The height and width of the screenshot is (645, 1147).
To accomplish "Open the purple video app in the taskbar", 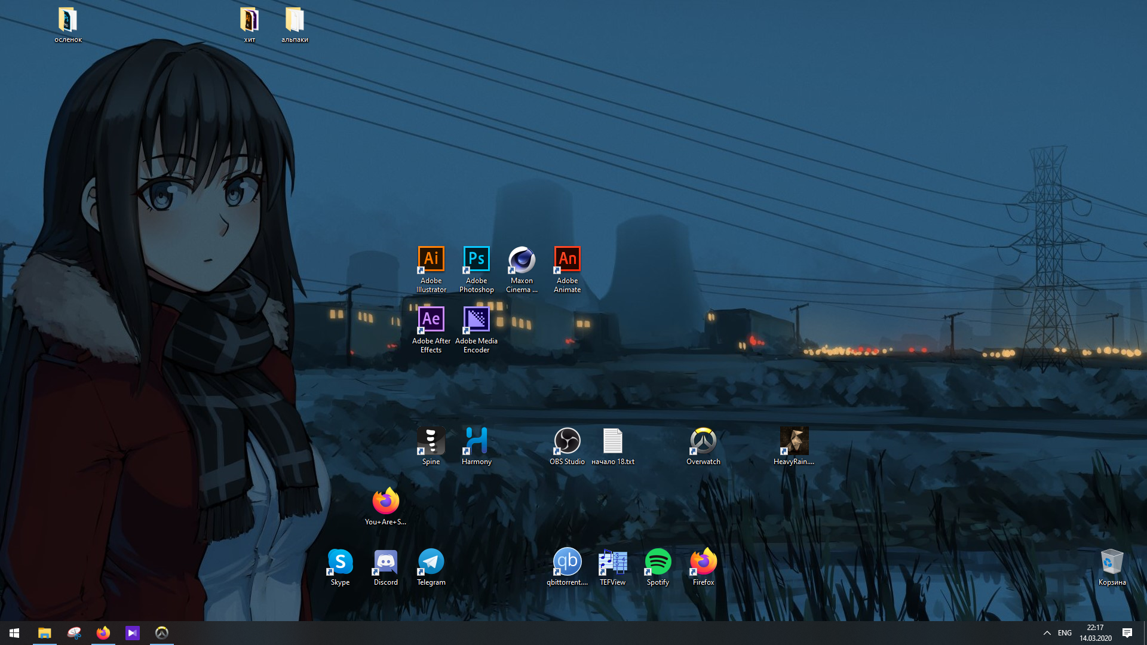I will pos(132,633).
